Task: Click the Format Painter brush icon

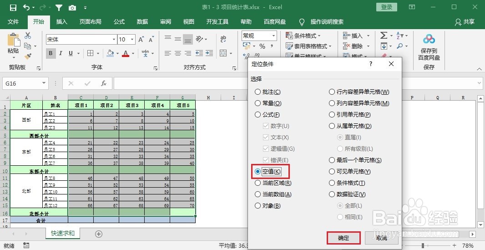Action: [28, 56]
